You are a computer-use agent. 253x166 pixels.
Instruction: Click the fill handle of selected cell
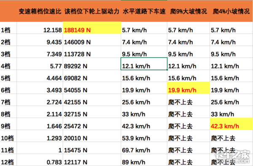[x=167, y=70]
